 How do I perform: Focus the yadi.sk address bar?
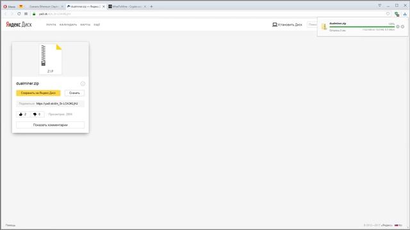tap(209, 14)
